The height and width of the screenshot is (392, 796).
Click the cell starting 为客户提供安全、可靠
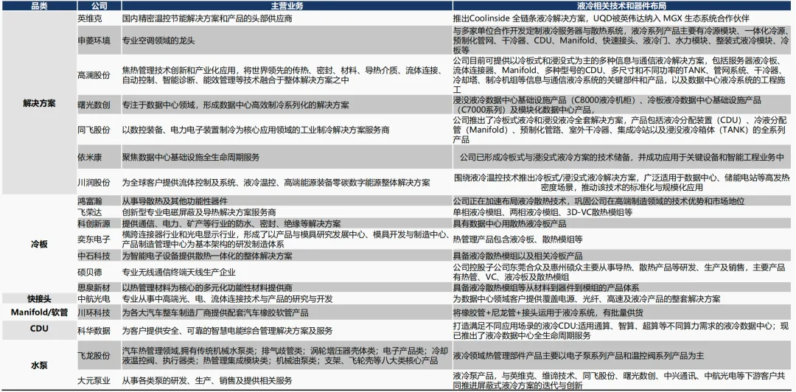286,331
